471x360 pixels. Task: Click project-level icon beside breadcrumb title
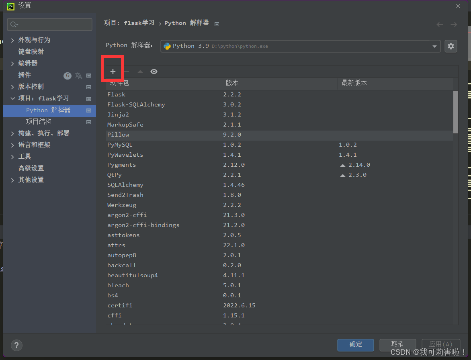pyautogui.click(x=217, y=24)
